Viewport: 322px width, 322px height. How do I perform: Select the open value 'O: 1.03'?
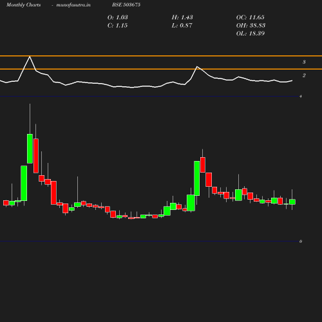[118, 17]
